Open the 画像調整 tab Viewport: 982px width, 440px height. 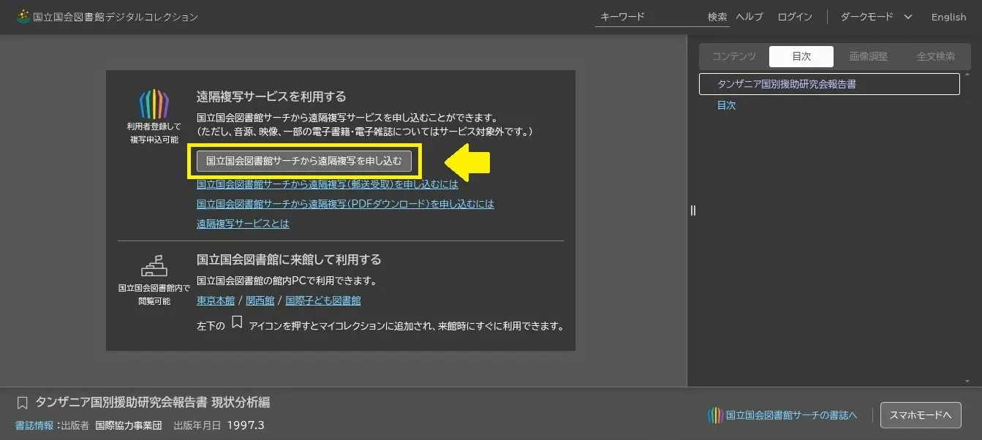[869, 56]
